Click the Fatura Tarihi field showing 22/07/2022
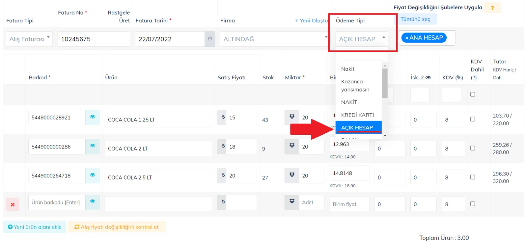This screenshot has width=527, height=243. tap(170, 39)
